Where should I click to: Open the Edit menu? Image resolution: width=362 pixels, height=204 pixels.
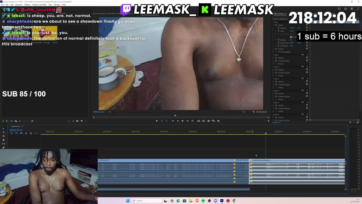(7, 5)
